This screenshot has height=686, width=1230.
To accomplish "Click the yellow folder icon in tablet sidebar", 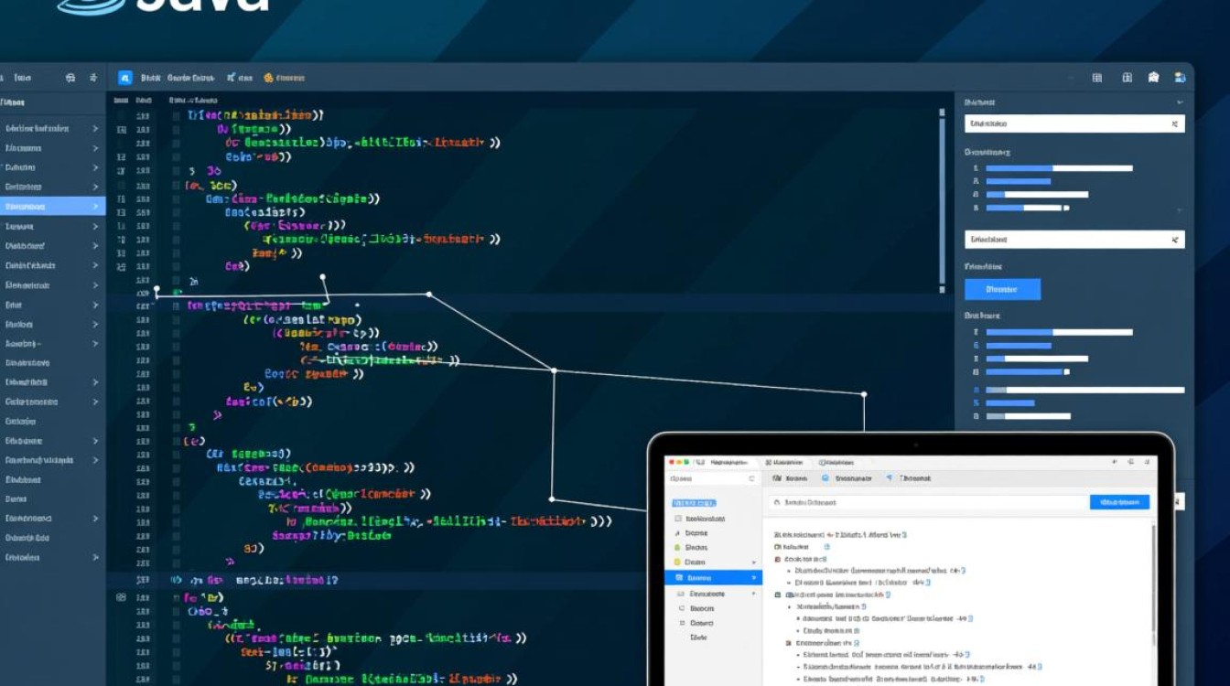I will 677,562.
